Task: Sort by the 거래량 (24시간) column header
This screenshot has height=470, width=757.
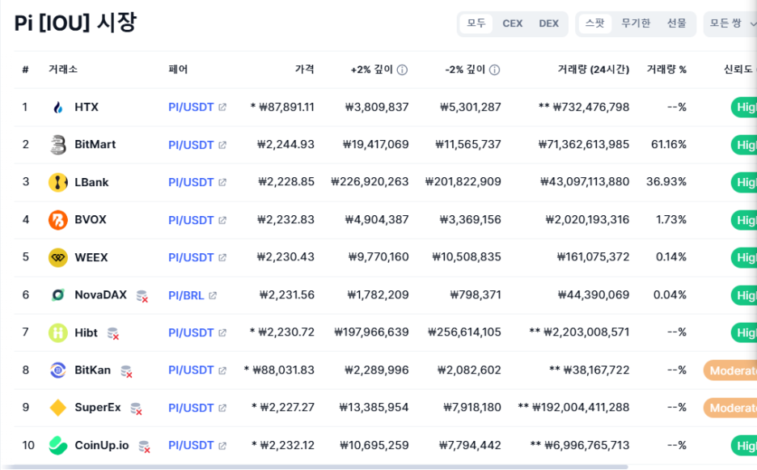Action: click(x=594, y=70)
